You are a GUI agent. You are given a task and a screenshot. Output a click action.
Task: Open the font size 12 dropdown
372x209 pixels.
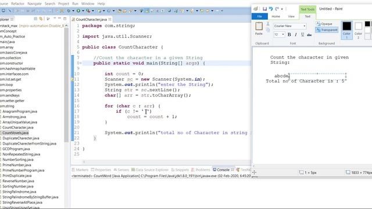[x=283, y=35]
